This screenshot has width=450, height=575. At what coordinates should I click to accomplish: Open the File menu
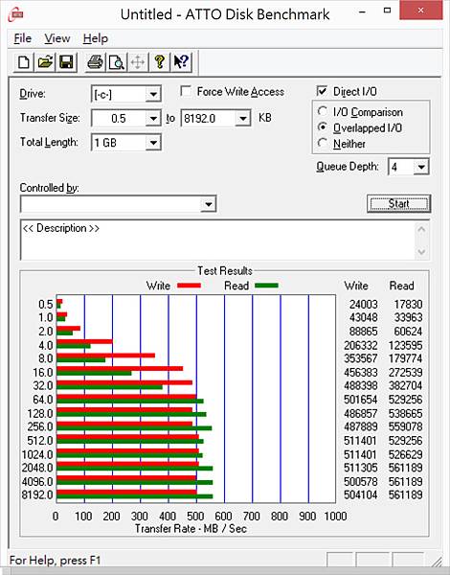pos(22,38)
